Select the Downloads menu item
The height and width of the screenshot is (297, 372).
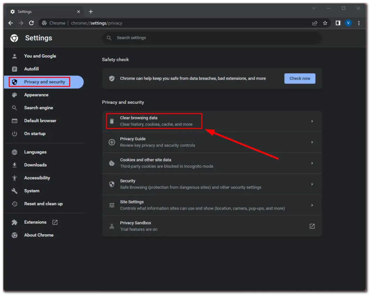[35, 165]
